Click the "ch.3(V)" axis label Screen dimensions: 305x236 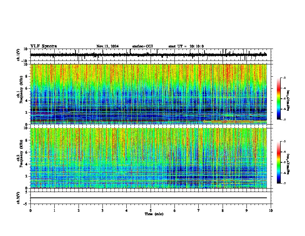click(18, 198)
